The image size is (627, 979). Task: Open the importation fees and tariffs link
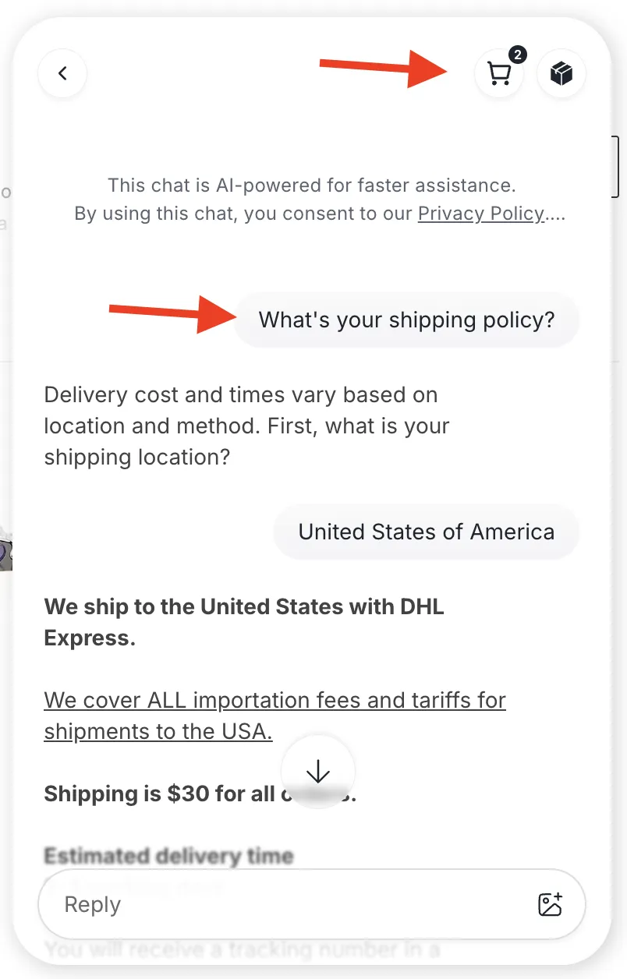(x=275, y=716)
